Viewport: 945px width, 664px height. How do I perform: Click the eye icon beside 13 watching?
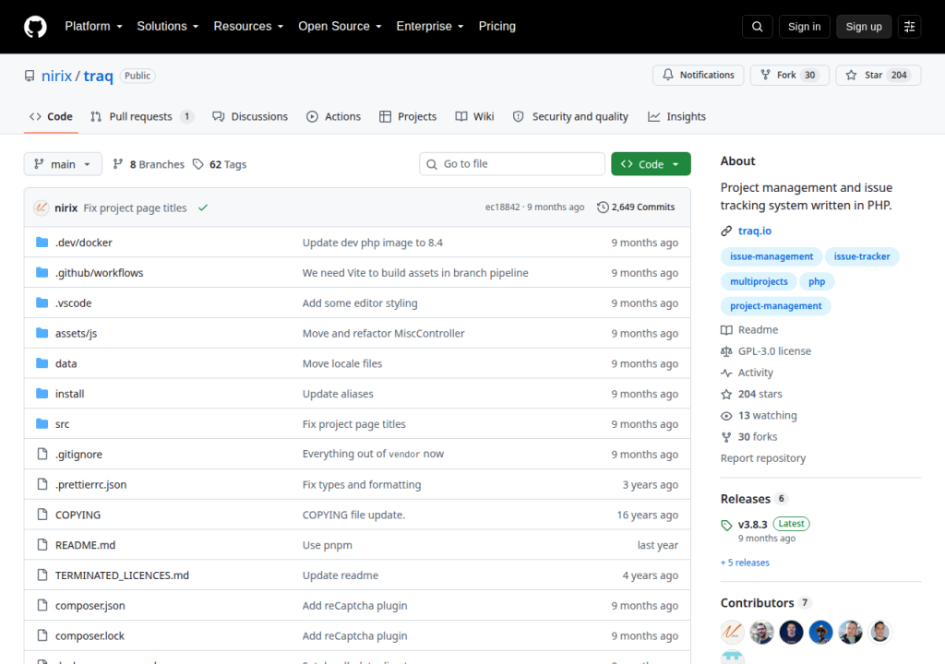pos(726,416)
